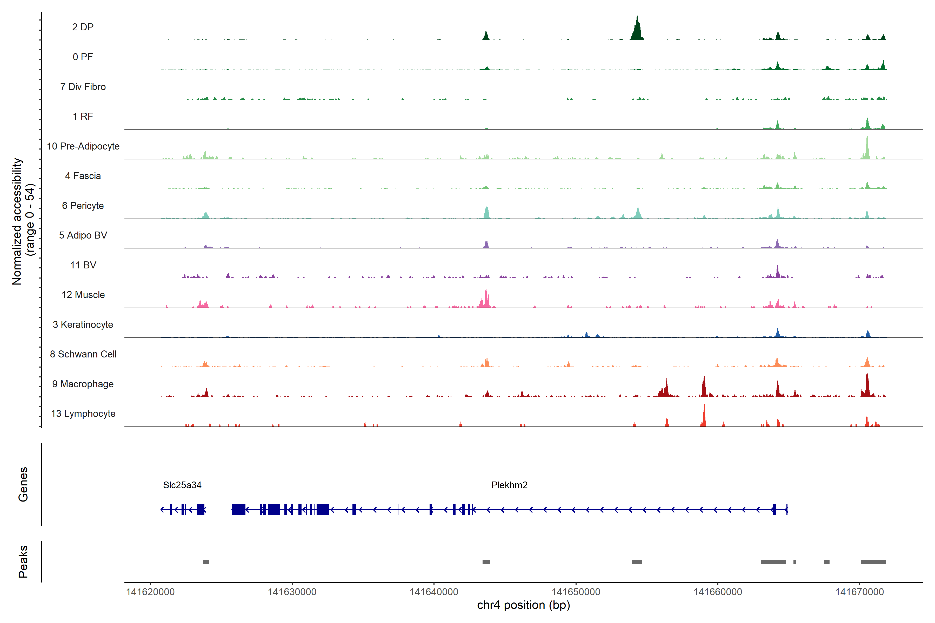This screenshot has height=623, width=935.
Task: Click the 3 Keratinocyte track label
Action: 83,325
